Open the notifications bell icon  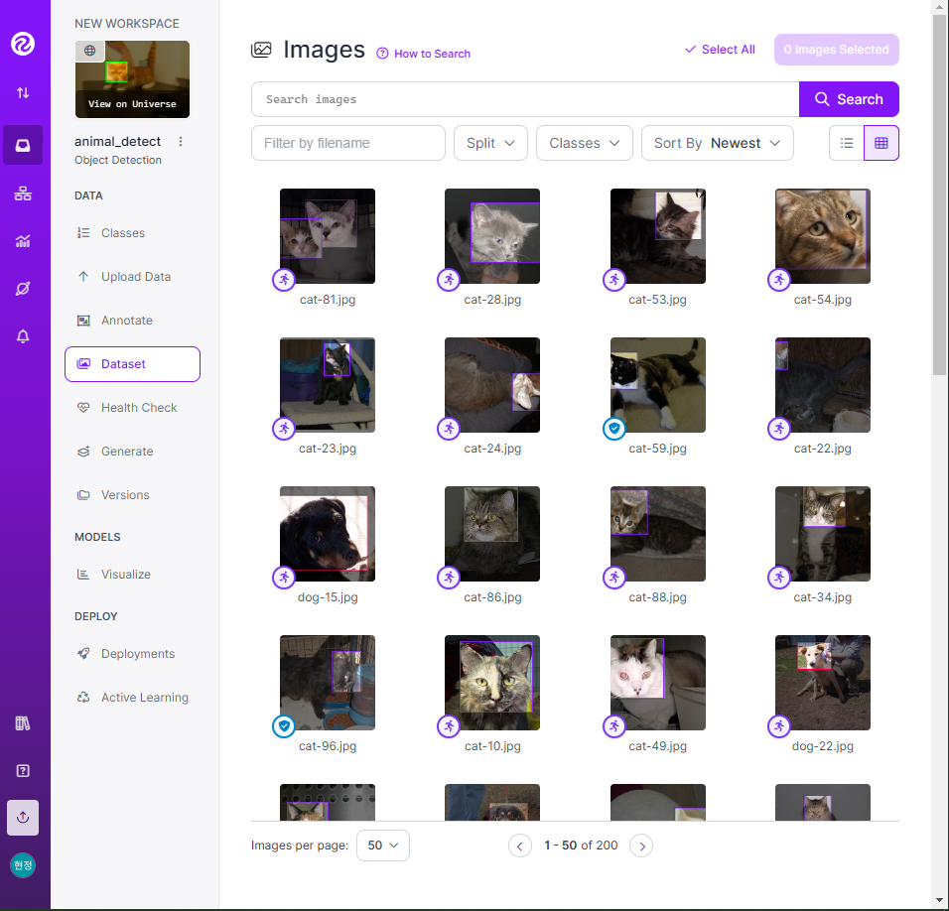(23, 336)
